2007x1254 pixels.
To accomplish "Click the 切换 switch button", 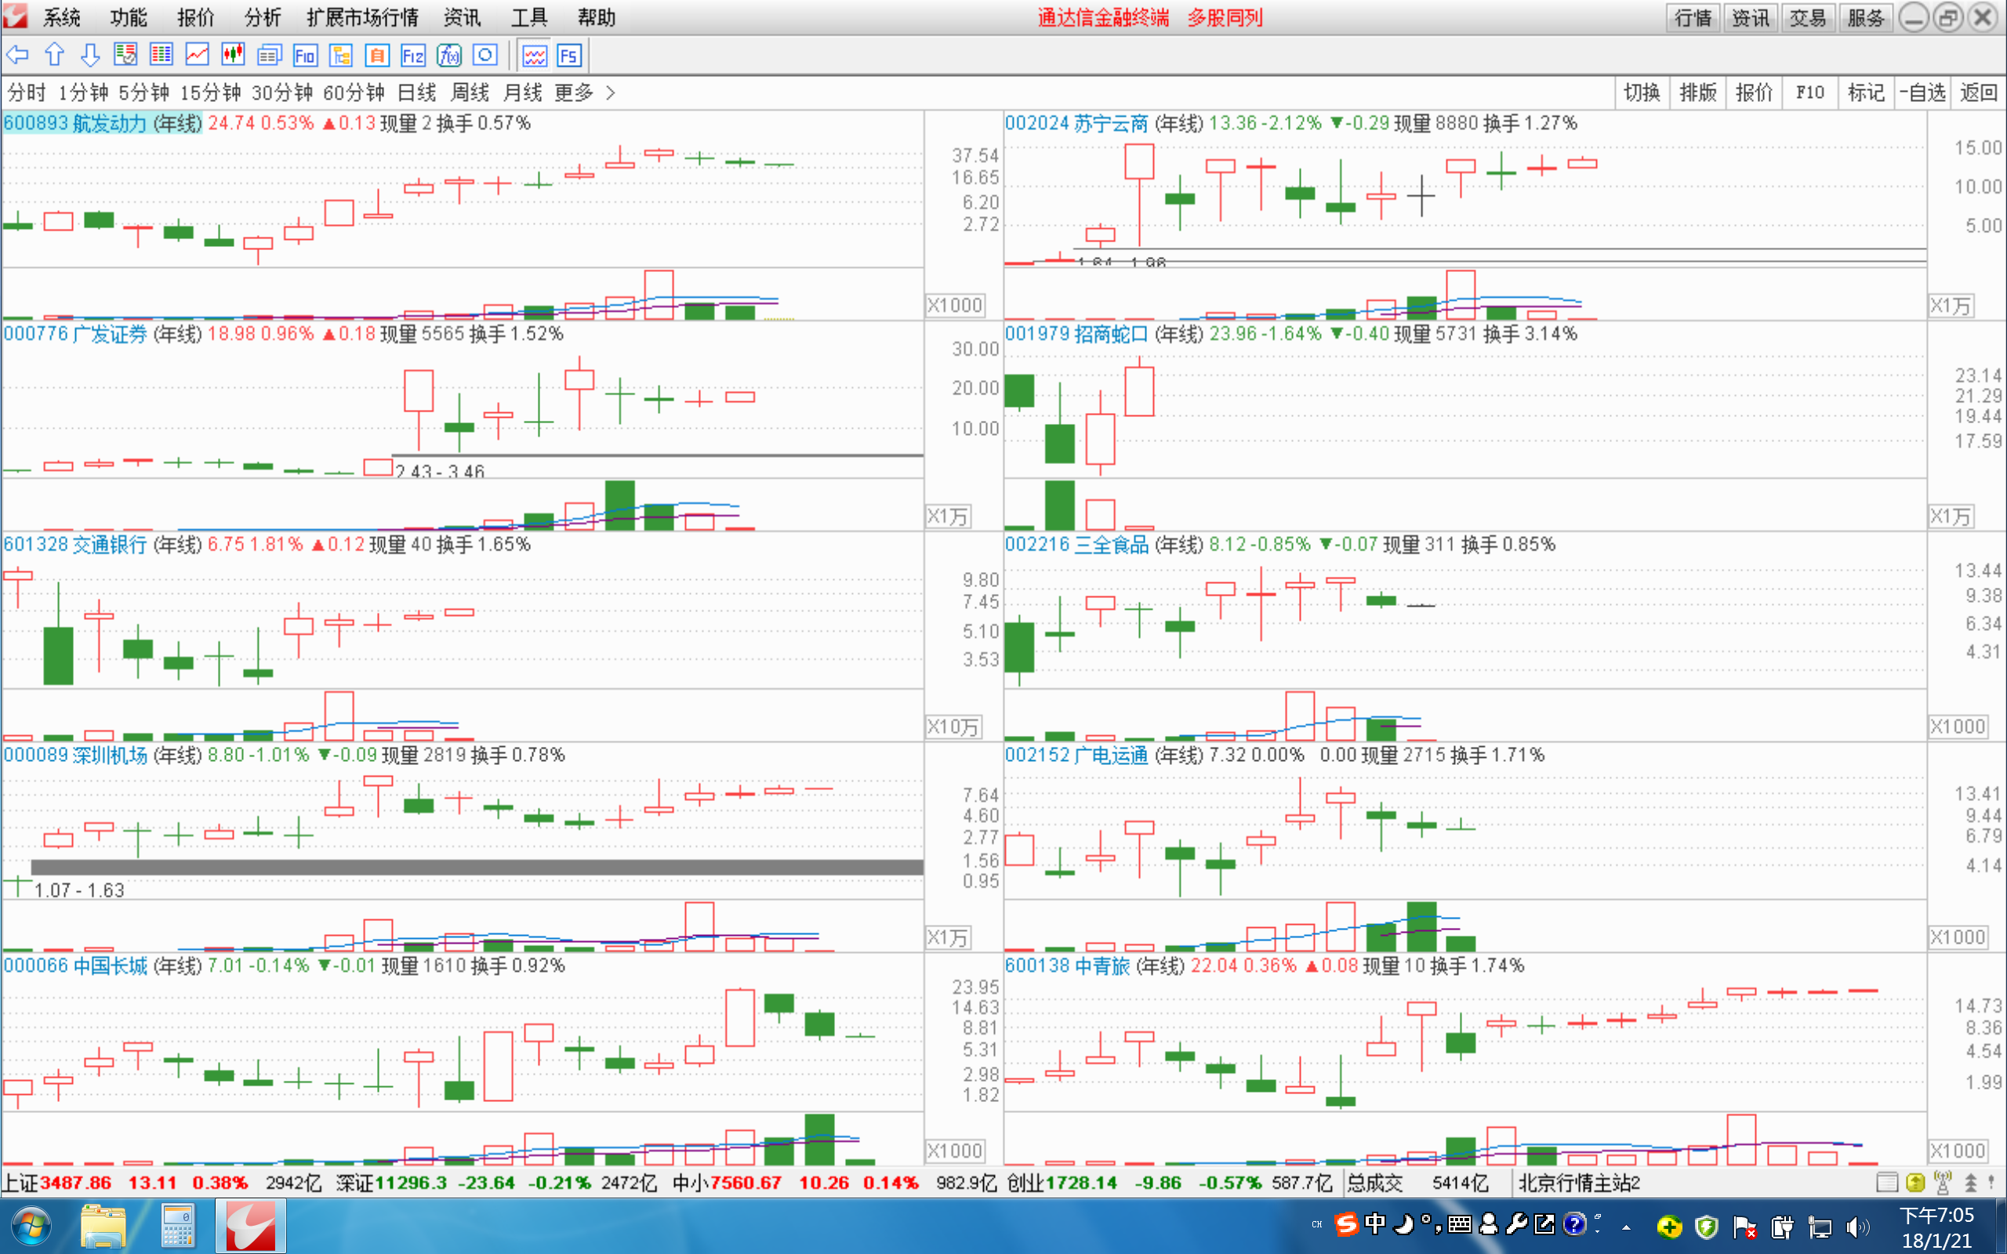I will (1641, 92).
